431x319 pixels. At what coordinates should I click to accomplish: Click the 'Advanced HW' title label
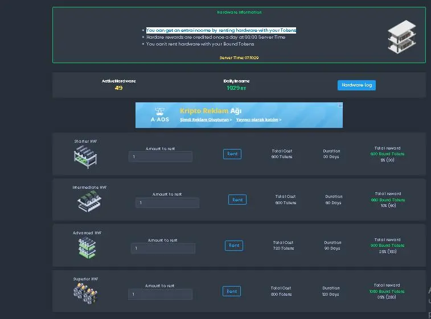click(x=87, y=233)
